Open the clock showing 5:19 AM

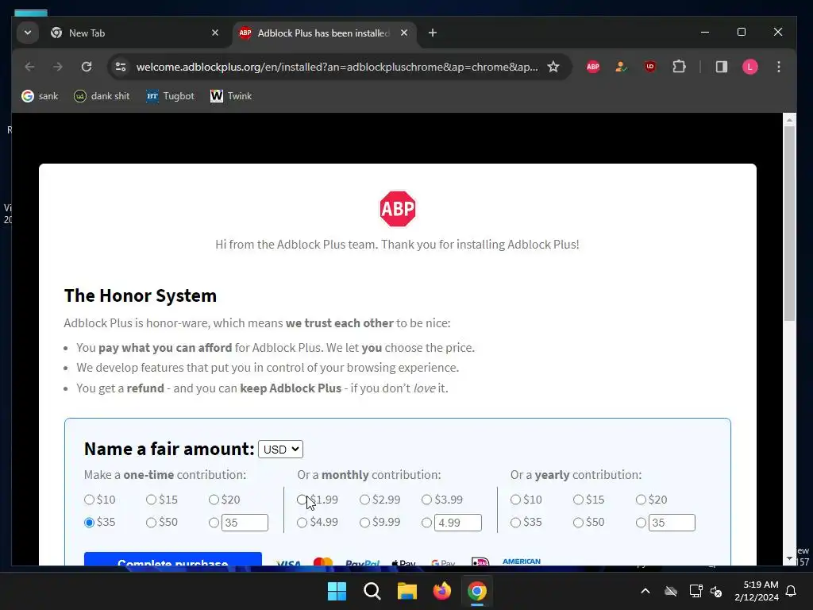[757, 591]
